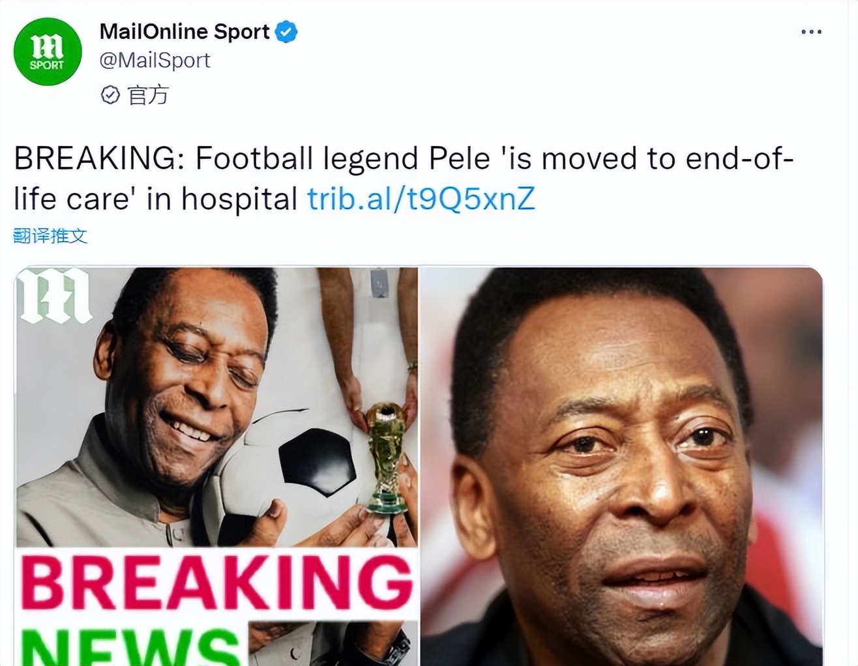Open the right close-up portrait photo
Viewport: 858px width, 666px height.
(x=621, y=466)
